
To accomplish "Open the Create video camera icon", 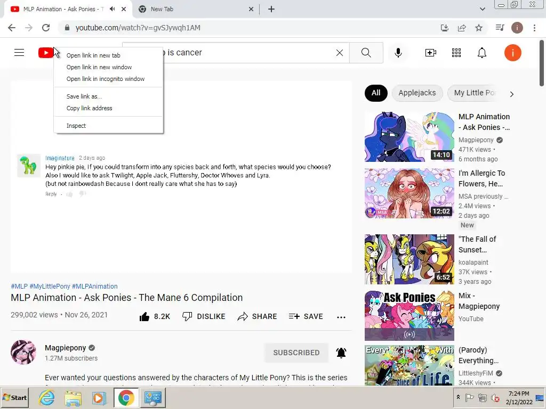I will [431, 53].
